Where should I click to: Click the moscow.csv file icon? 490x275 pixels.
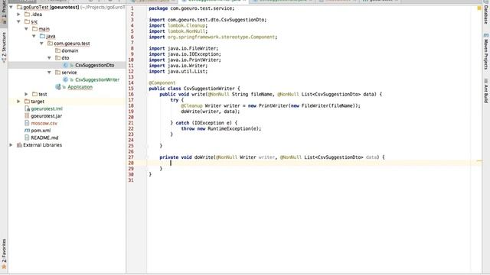pos(28,123)
